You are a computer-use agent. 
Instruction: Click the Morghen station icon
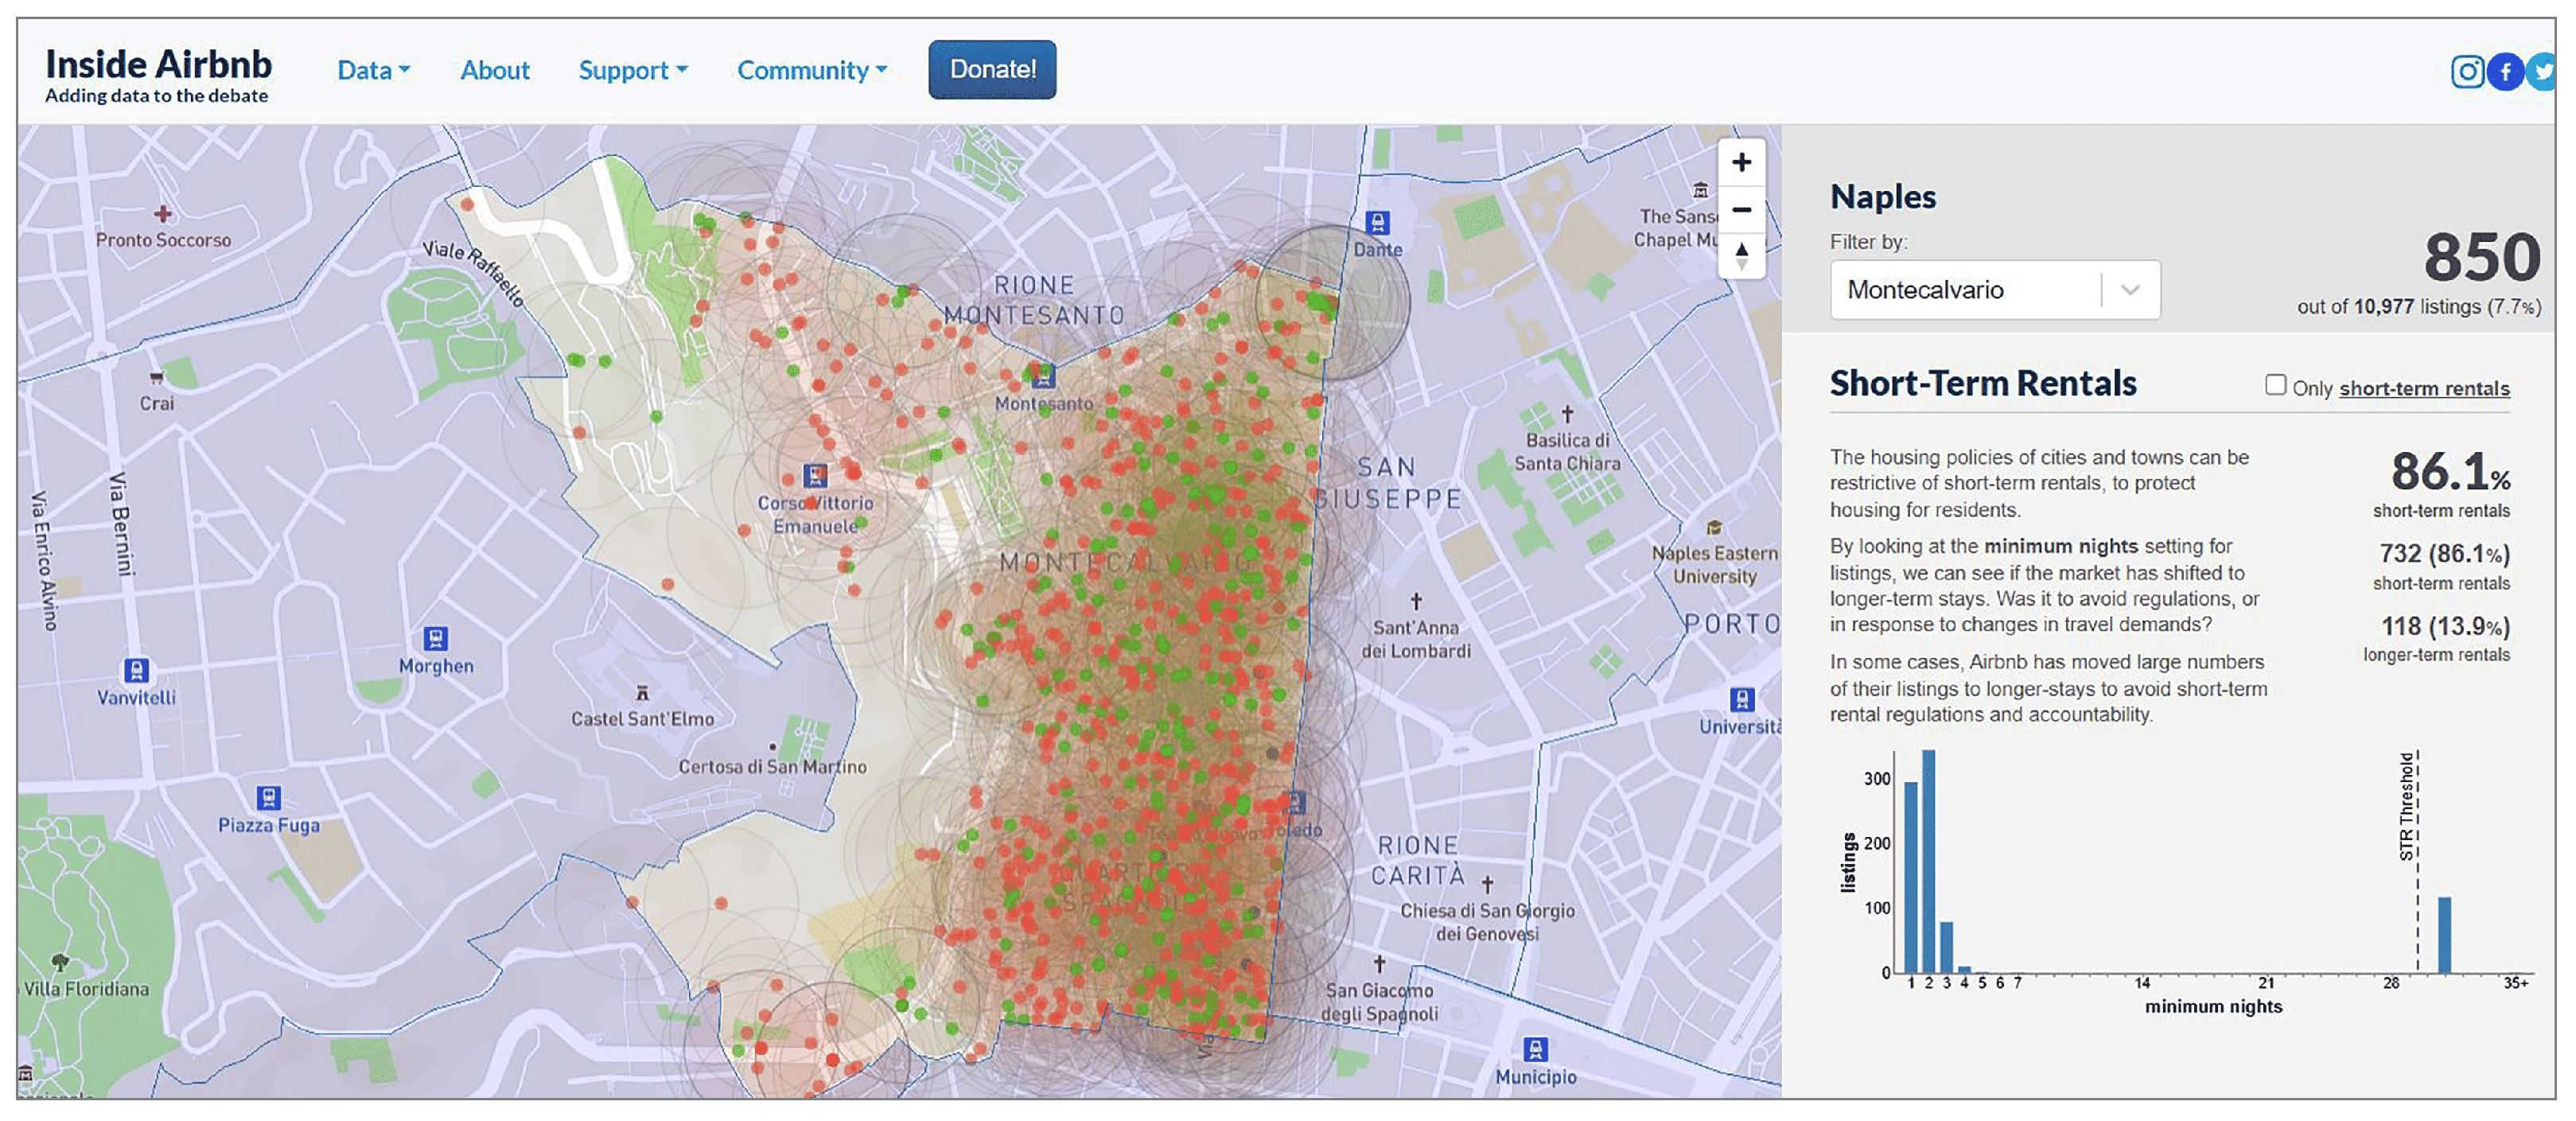pos(435,638)
